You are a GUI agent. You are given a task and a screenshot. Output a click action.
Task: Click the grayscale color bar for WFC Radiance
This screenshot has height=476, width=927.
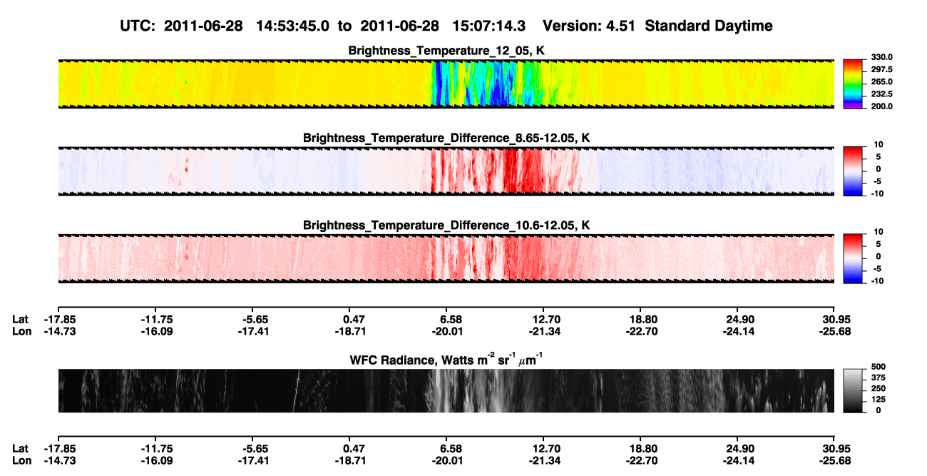[x=853, y=391]
